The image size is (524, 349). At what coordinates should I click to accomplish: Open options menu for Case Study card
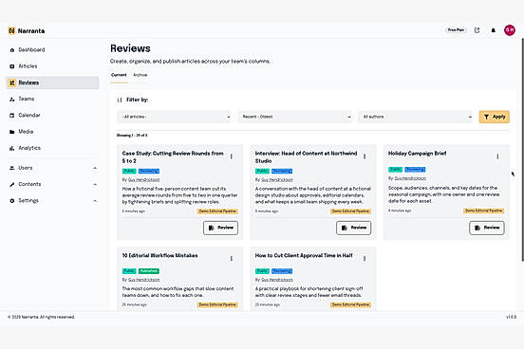coord(232,156)
